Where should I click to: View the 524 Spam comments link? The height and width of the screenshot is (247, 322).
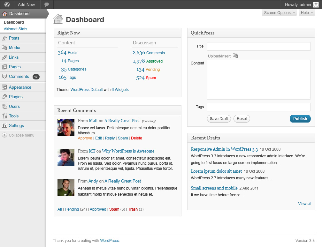pos(146,78)
